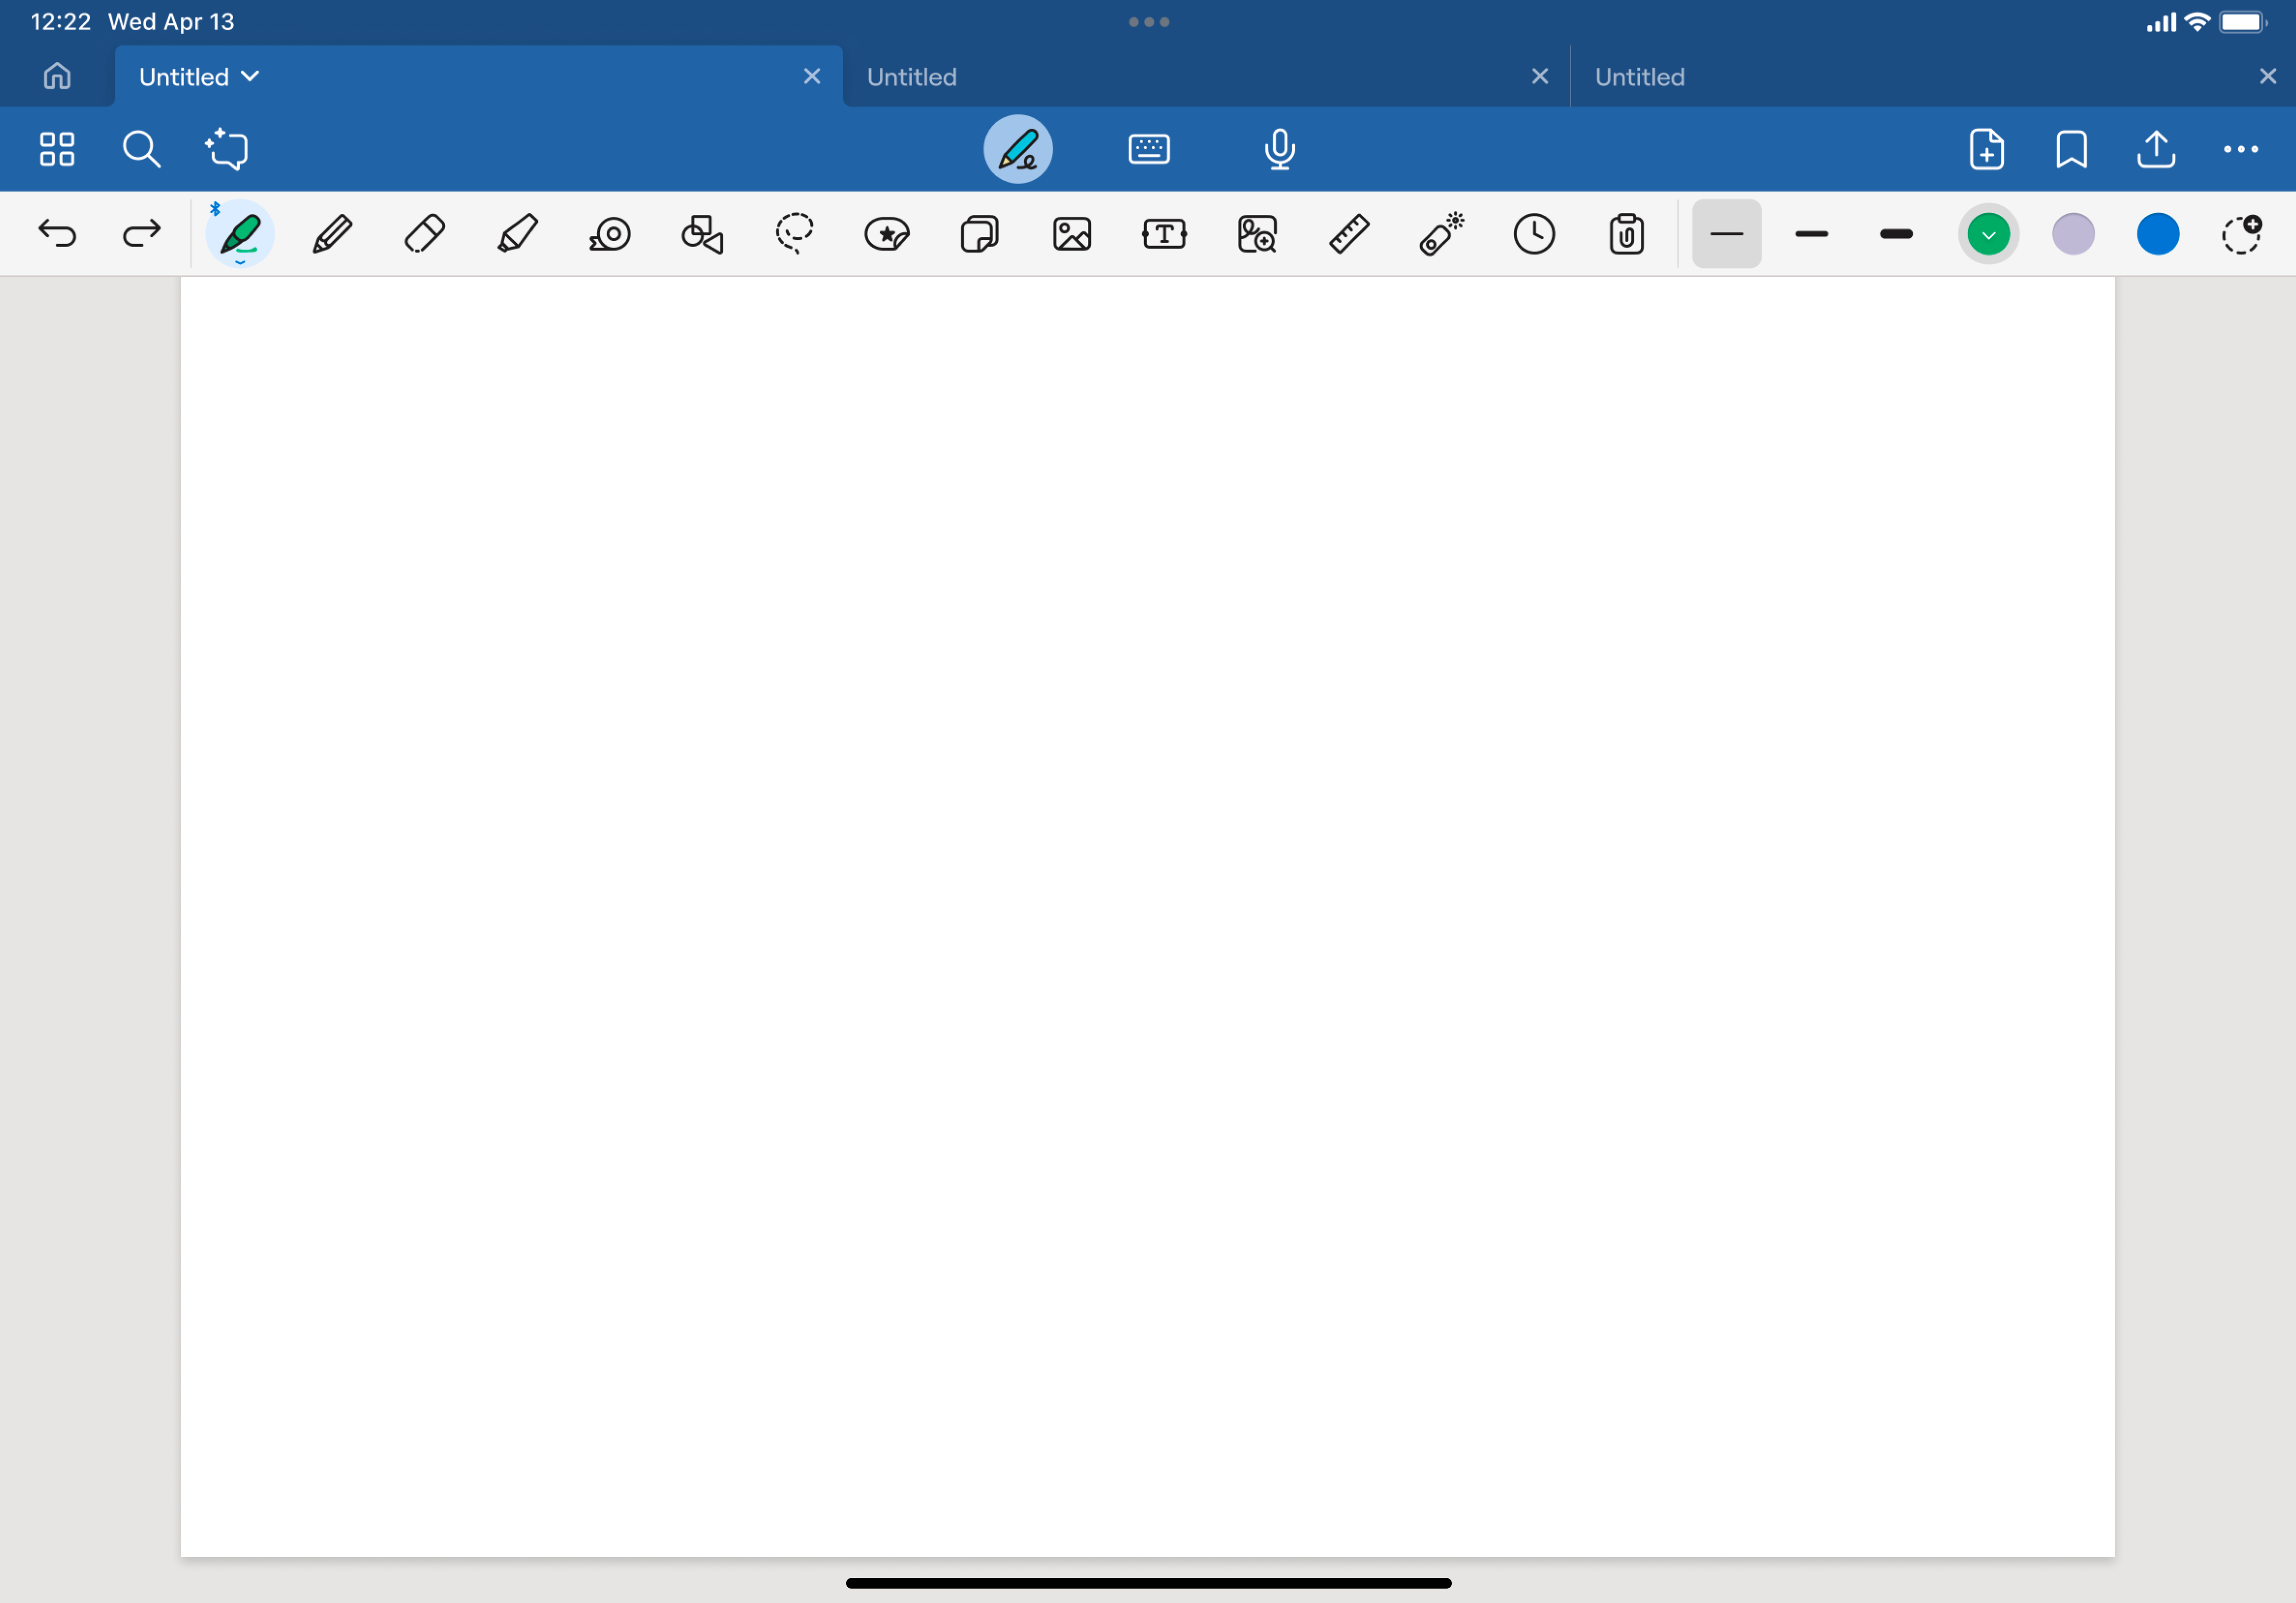Add a text box
The height and width of the screenshot is (1603, 2296).
(x=1164, y=234)
